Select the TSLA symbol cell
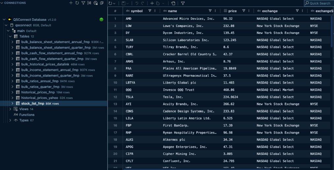Image resolution: width=334 pixels, height=170 pixels. click(141, 97)
